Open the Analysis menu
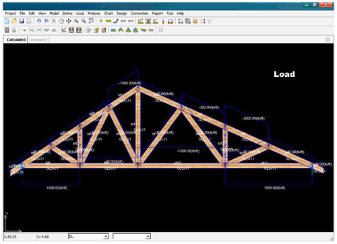337x244 pixels. coord(94,13)
